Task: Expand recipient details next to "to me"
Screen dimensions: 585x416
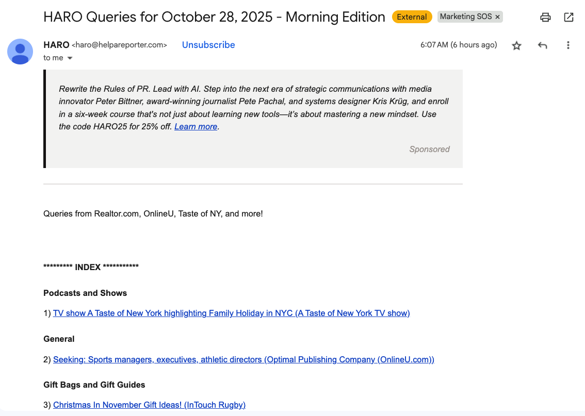Action: pyautogui.click(x=70, y=58)
